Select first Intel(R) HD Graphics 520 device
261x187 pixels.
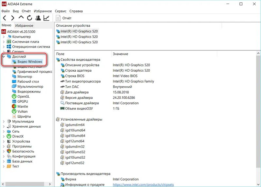[x=77, y=31]
